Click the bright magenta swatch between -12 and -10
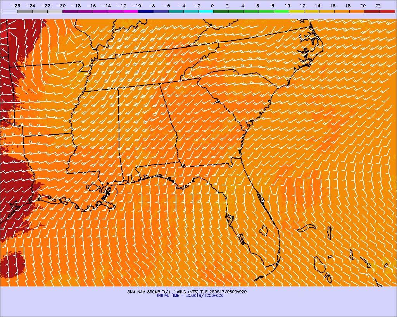397x317 pixels. 131,11
